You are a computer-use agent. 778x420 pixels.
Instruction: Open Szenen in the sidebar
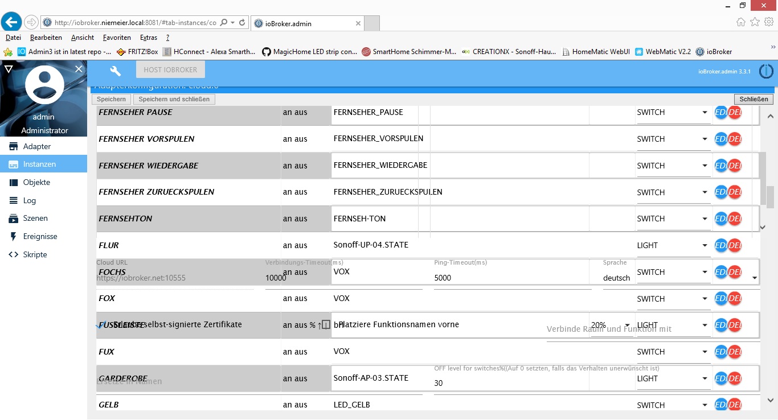coord(43,218)
